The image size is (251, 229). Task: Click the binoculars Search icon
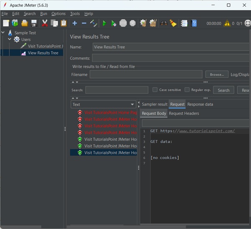click(x=164, y=23)
